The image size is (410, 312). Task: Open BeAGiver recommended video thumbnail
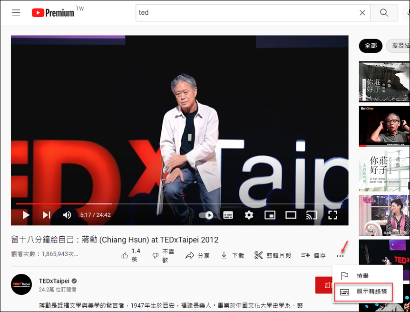pyautogui.click(x=384, y=126)
